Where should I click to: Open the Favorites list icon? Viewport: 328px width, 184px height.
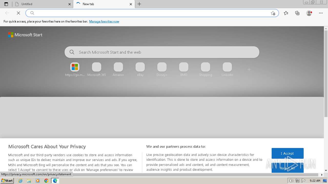coord(286,13)
